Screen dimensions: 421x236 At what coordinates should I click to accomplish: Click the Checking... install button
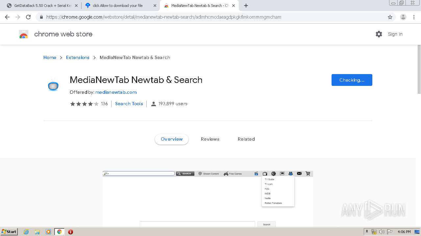point(352,80)
